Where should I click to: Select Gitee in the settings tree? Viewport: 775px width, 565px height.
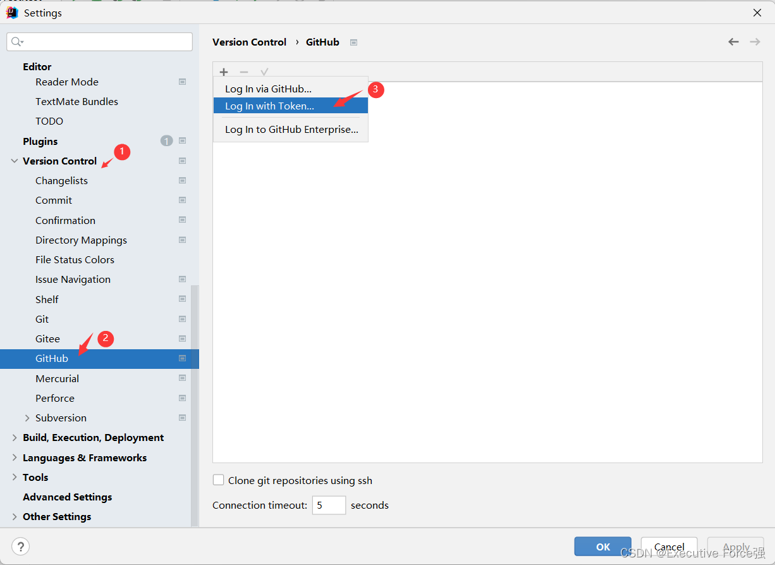click(x=47, y=338)
